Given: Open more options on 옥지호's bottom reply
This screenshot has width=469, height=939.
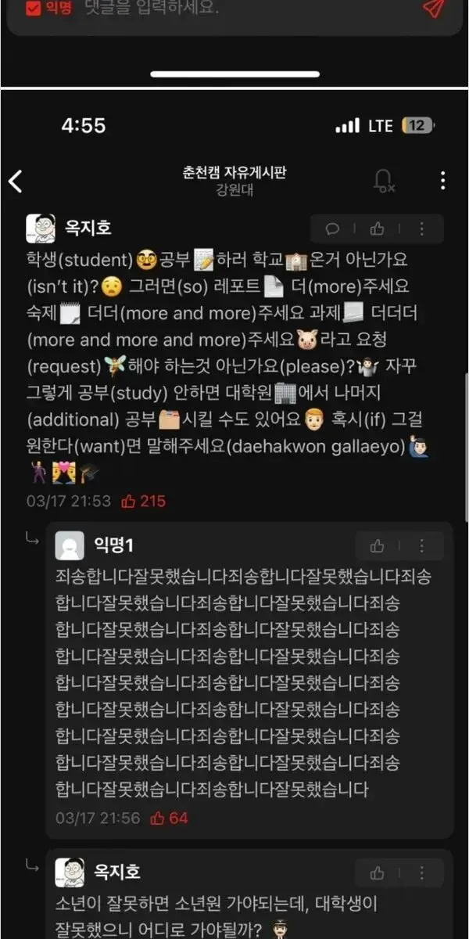Looking at the screenshot, I should [421, 872].
